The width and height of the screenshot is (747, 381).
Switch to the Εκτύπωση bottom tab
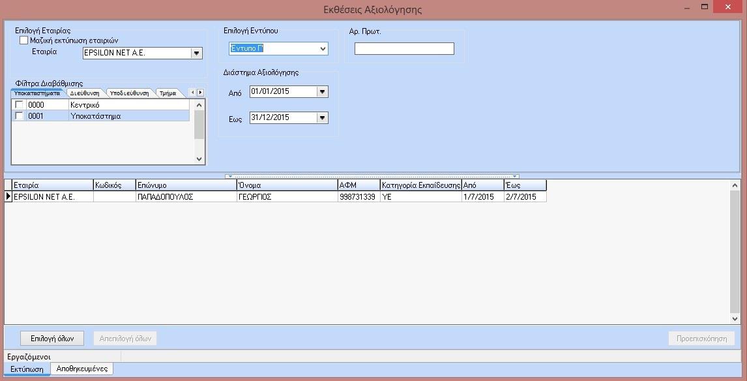click(x=27, y=369)
